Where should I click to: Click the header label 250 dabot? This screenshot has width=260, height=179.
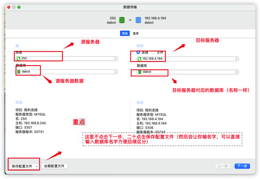pyautogui.click(x=111, y=20)
